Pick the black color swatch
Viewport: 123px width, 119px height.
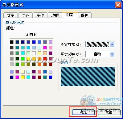[12, 42]
